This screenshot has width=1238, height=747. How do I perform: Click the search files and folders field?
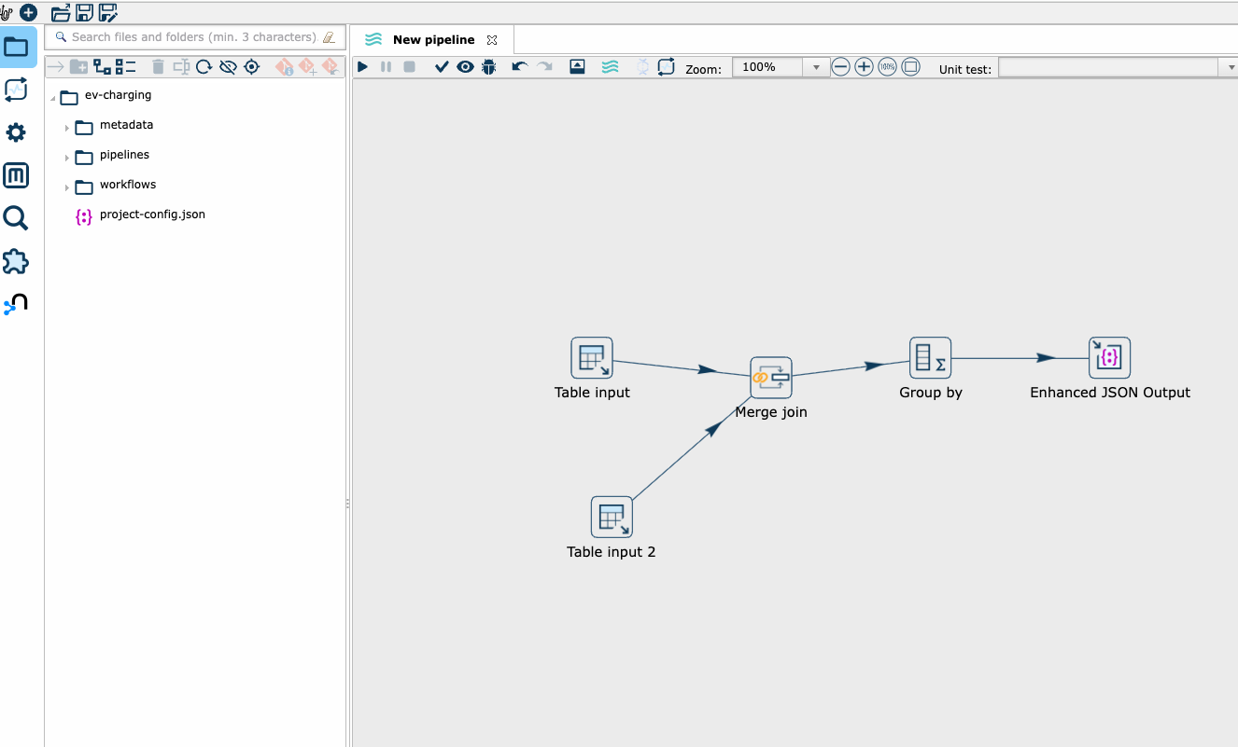click(193, 37)
